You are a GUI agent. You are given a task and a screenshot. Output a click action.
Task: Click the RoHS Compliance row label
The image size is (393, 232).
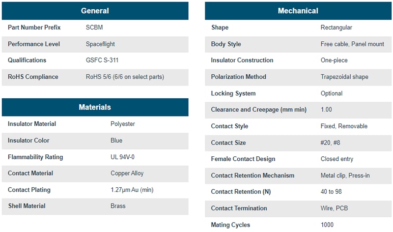pyautogui.click(x=33, y=77)
